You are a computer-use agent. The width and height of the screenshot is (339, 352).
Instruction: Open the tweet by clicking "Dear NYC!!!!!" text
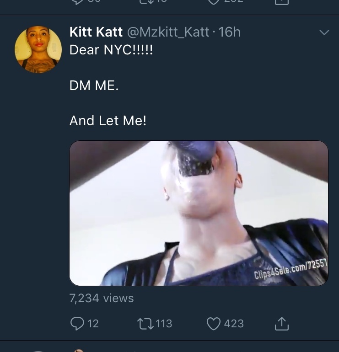coord(111,50)
